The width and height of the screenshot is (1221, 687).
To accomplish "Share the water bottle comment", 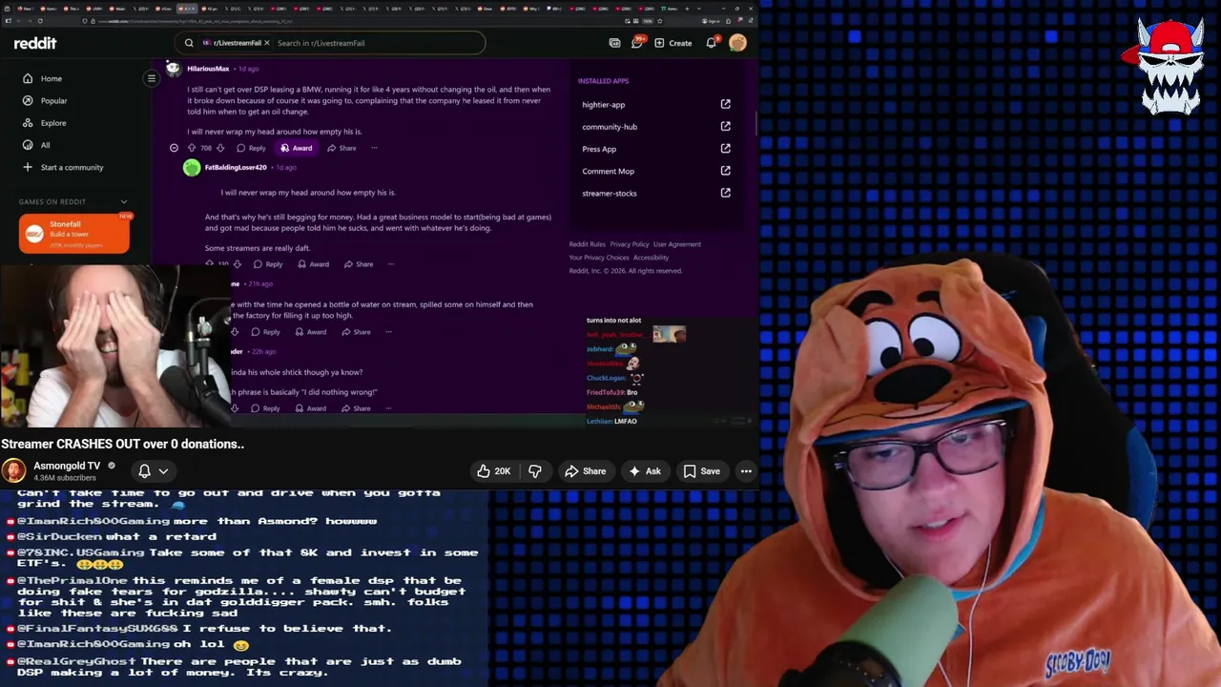I will [x=355, y=332].
